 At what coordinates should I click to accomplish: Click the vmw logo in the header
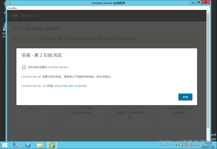[x=15, y=16]
